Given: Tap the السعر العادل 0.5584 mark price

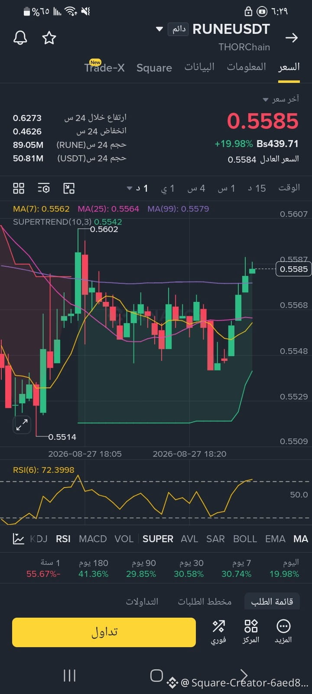Looking at the screenshot, I should [x=263, y=159].
